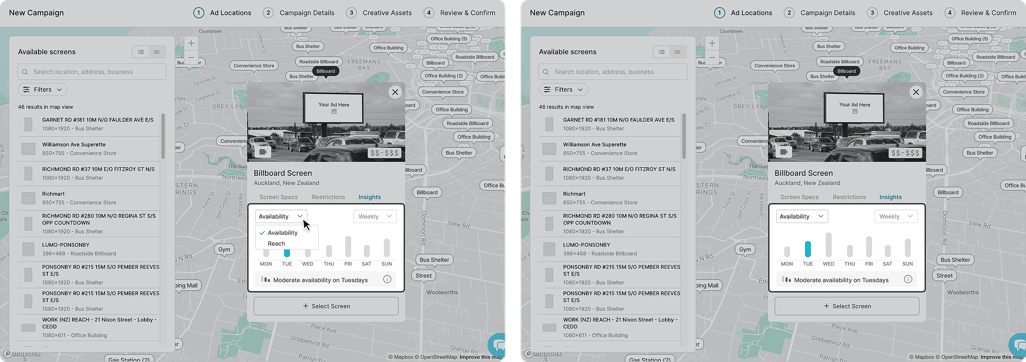1026x362 pixels.
Task: Click the Gym map marker in left map
Action: tap(224, 249)
